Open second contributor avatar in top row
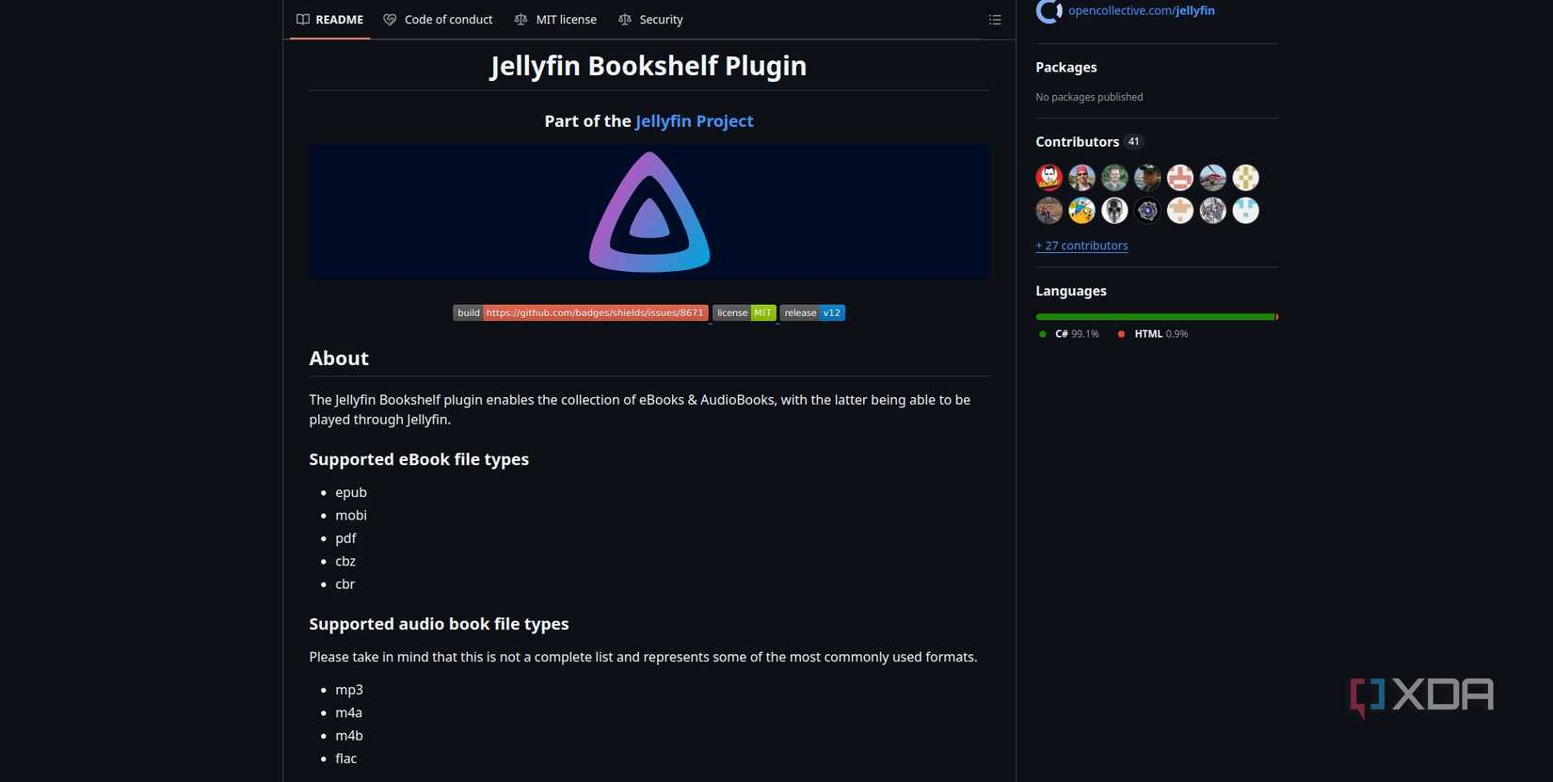1553x782 pixels. point(1081,177)
